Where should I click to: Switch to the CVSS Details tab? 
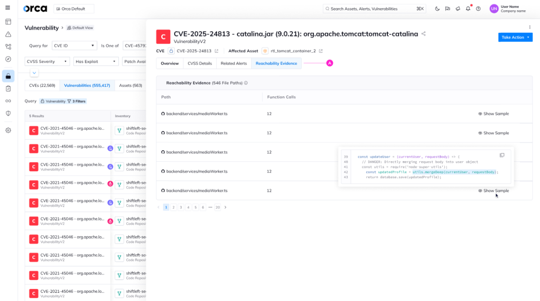(200, 63)
